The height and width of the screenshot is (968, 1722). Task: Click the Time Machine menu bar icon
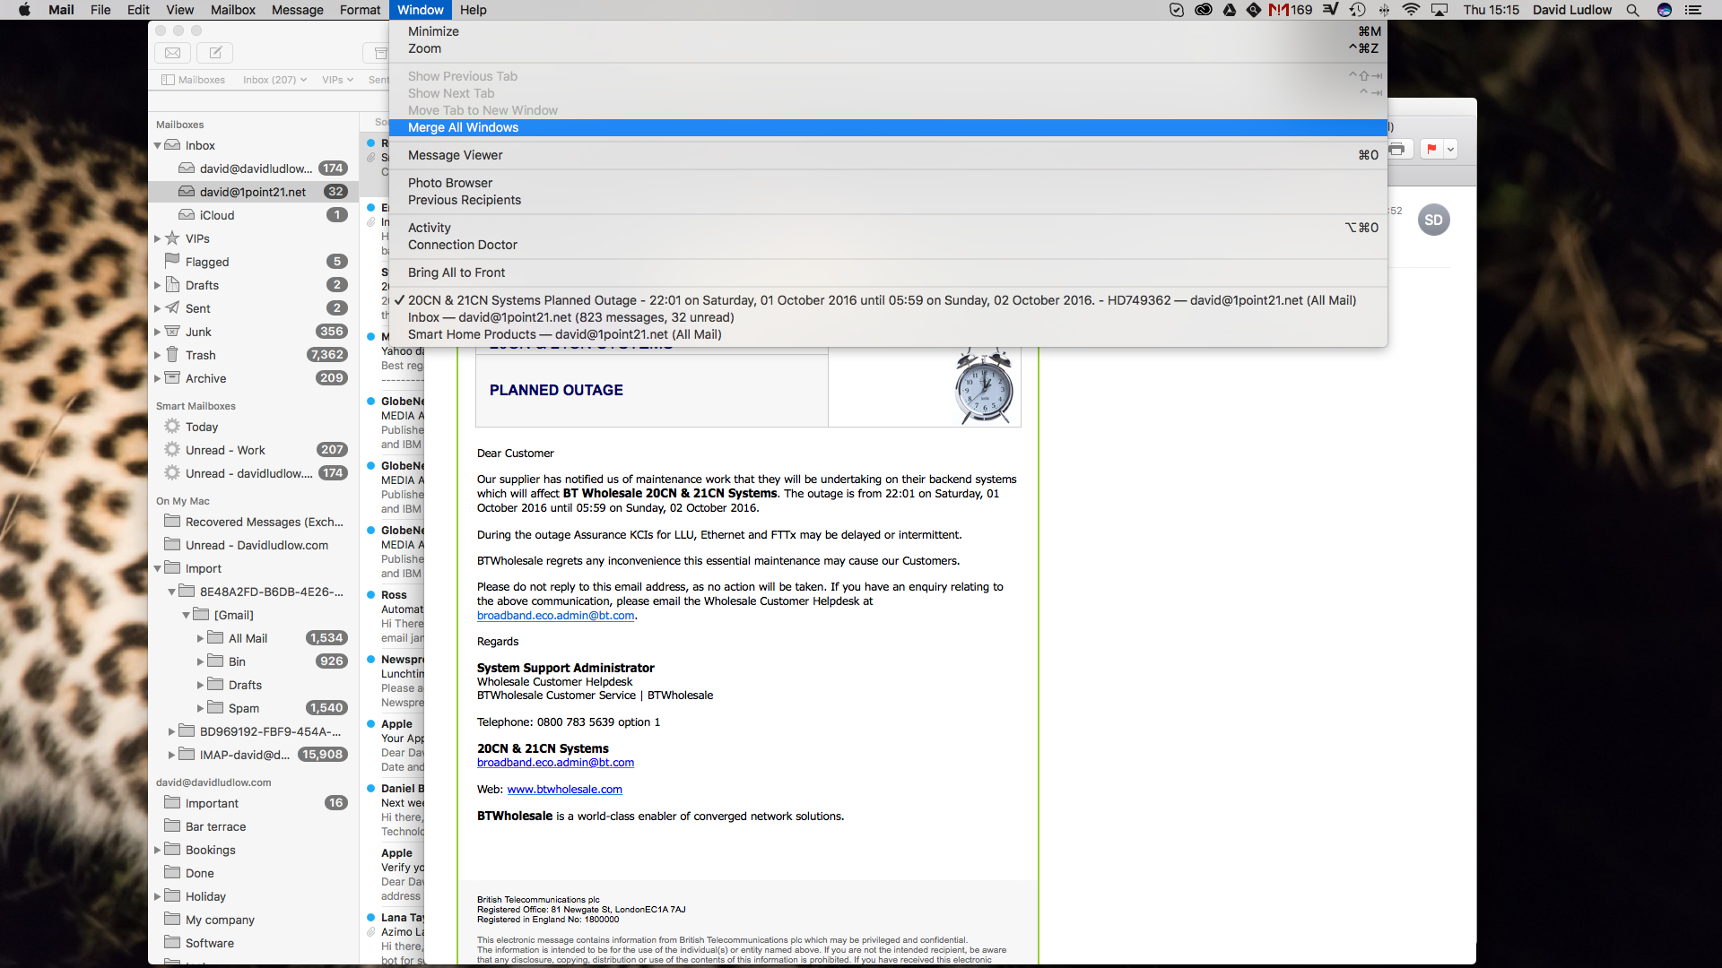[1358, 10]
